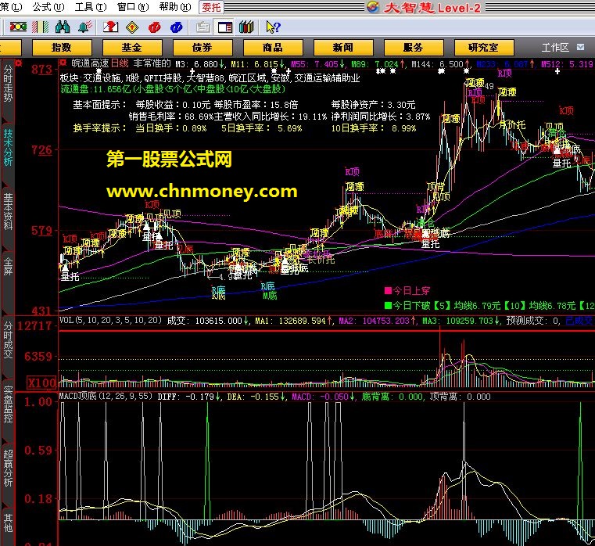Open the 公式 menu
This screenshot has height=546, width=595.
pos(48,7)
